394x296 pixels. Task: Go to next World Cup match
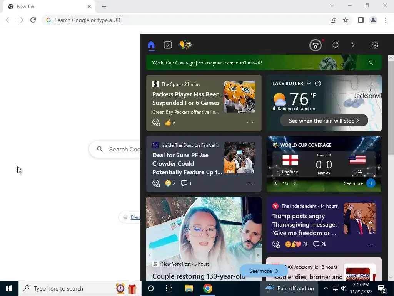click(295, 183)
